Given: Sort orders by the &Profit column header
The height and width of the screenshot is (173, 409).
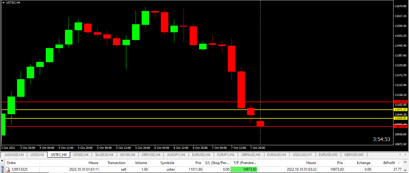Looking at the screenshot, I should point(389,163).
